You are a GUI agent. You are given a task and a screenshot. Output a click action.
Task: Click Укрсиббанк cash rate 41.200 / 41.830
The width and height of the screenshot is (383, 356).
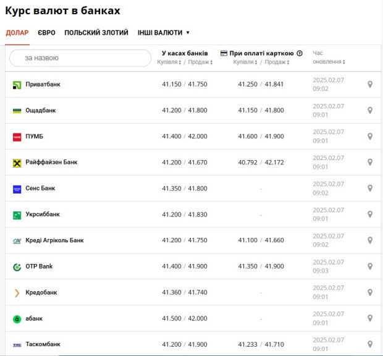click(185, 214)
